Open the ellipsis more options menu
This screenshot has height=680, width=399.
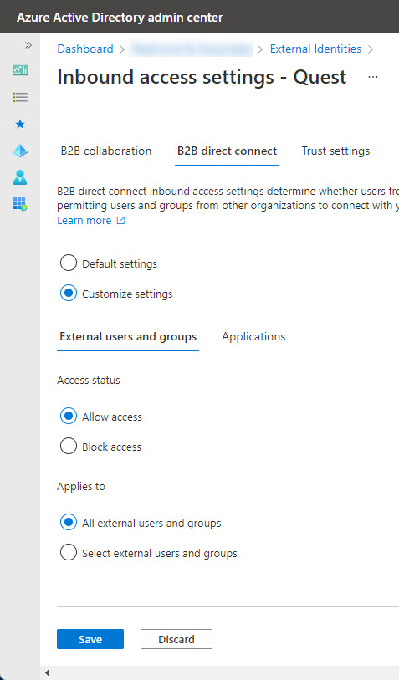[x=372, y=77]
